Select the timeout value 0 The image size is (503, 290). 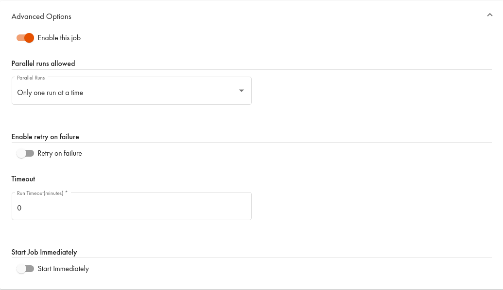(19, 208)
